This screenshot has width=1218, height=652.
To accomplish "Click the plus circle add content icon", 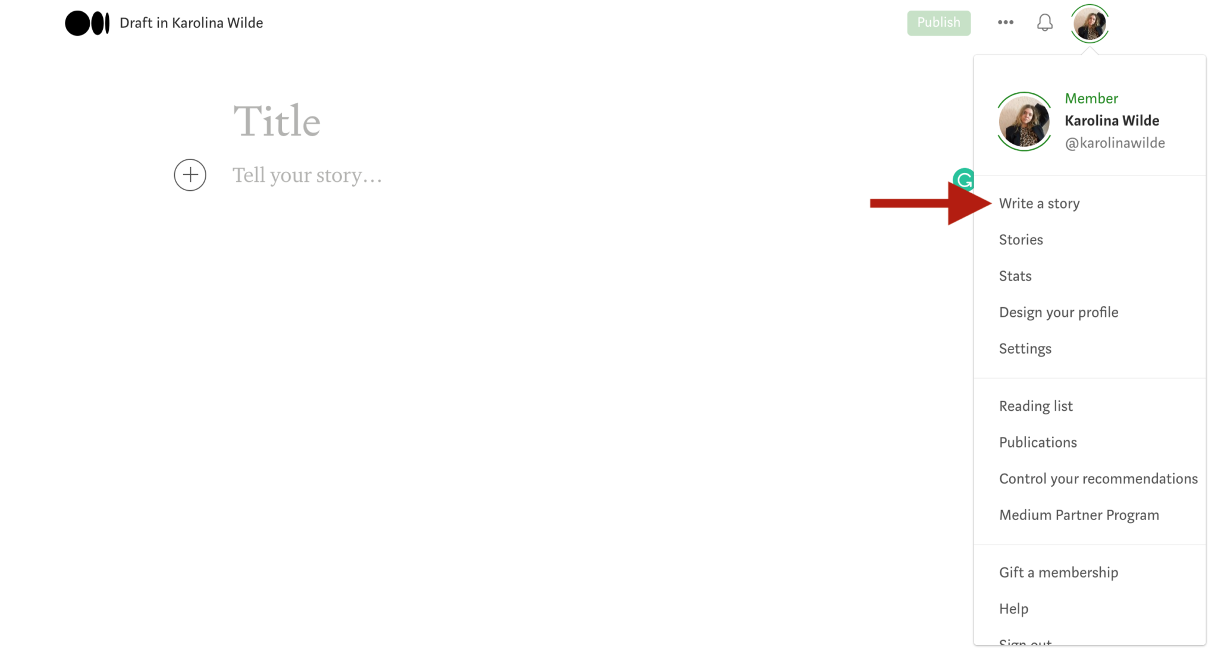I will click(190, 175).
